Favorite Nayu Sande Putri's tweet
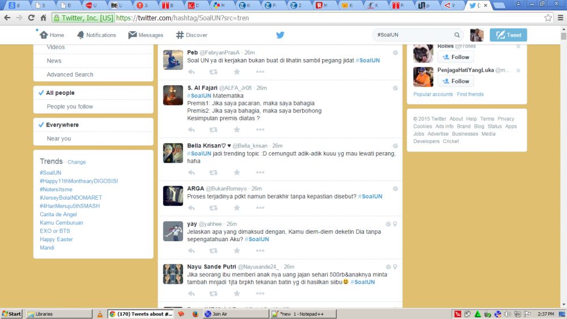This screenshot has height=319, width=567. (237, 293)
